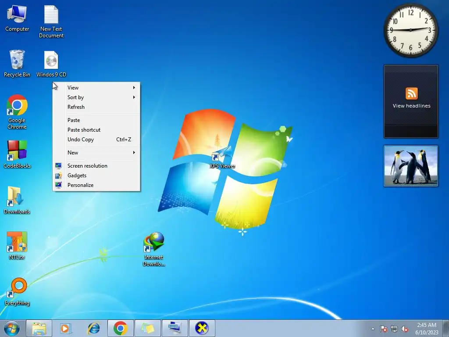Select the Everything search shortcut
Image resolution: width=449 pixels, height=337 pixels.
point(17,291)
